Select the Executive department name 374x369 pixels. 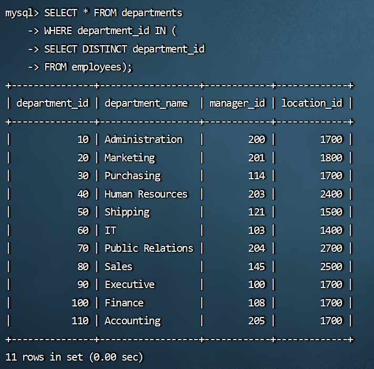[130, 284]
